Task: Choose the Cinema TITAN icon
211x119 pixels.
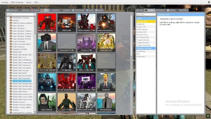Action: pos(86,43)
